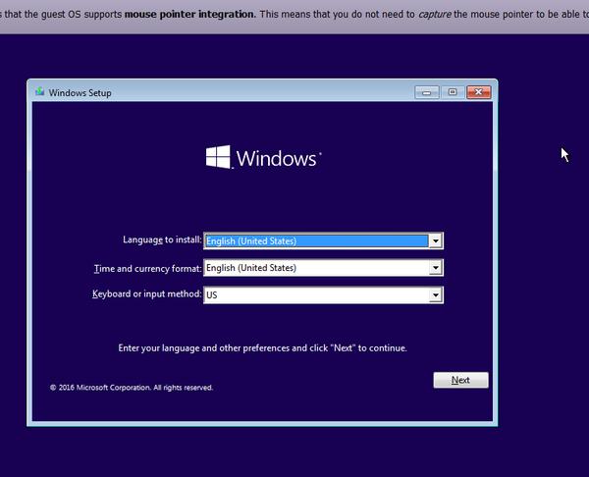Expand the Keyboard or input method arrow
This screenshot has height=477, width=589.
[436, 294]
